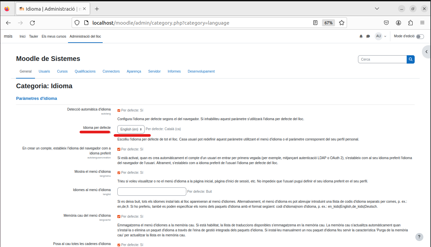This screenshot has width=431, height=247.
Task: Toggle Memòria cau del menú d'idioma checkbox
Action: tap(119, 216)
